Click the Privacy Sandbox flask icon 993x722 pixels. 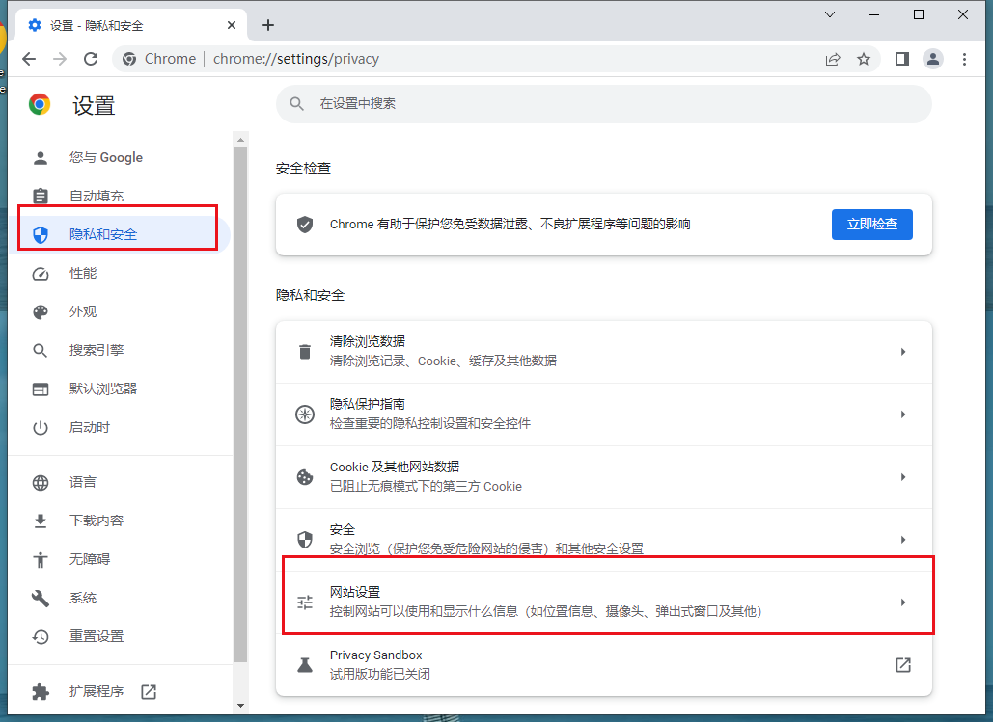point(305,664)
